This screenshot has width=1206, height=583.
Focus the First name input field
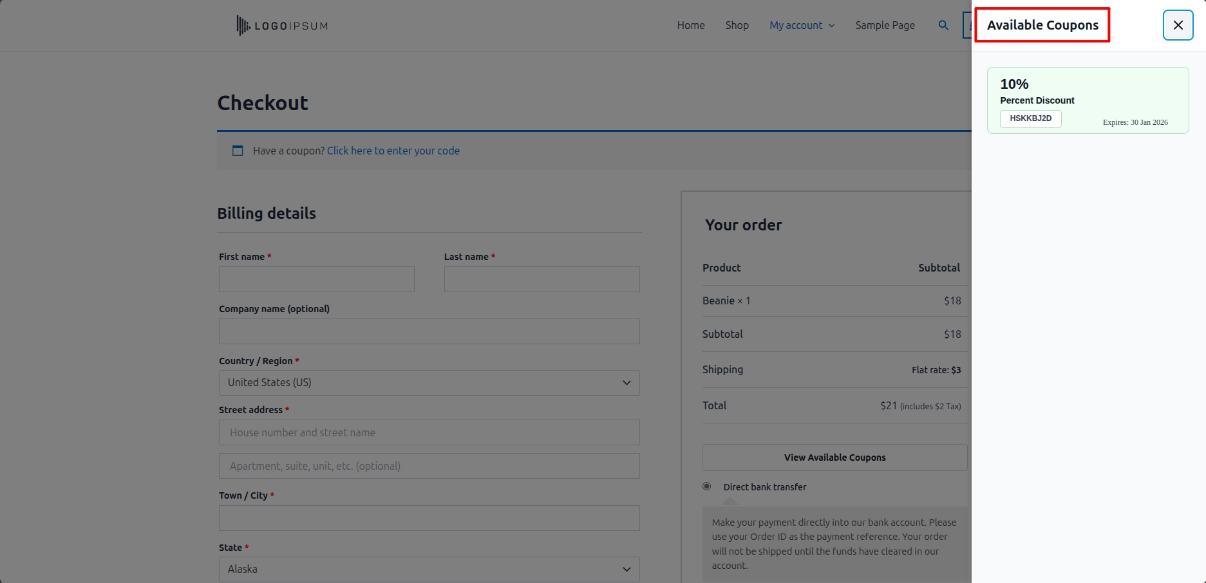click(x=316, y=279)
